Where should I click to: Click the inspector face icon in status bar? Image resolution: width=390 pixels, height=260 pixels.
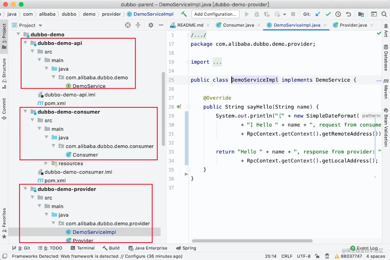click(327, 256)
